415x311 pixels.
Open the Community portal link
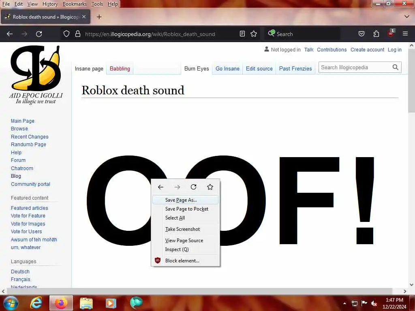pyautogui.click(x=30, y=184)
